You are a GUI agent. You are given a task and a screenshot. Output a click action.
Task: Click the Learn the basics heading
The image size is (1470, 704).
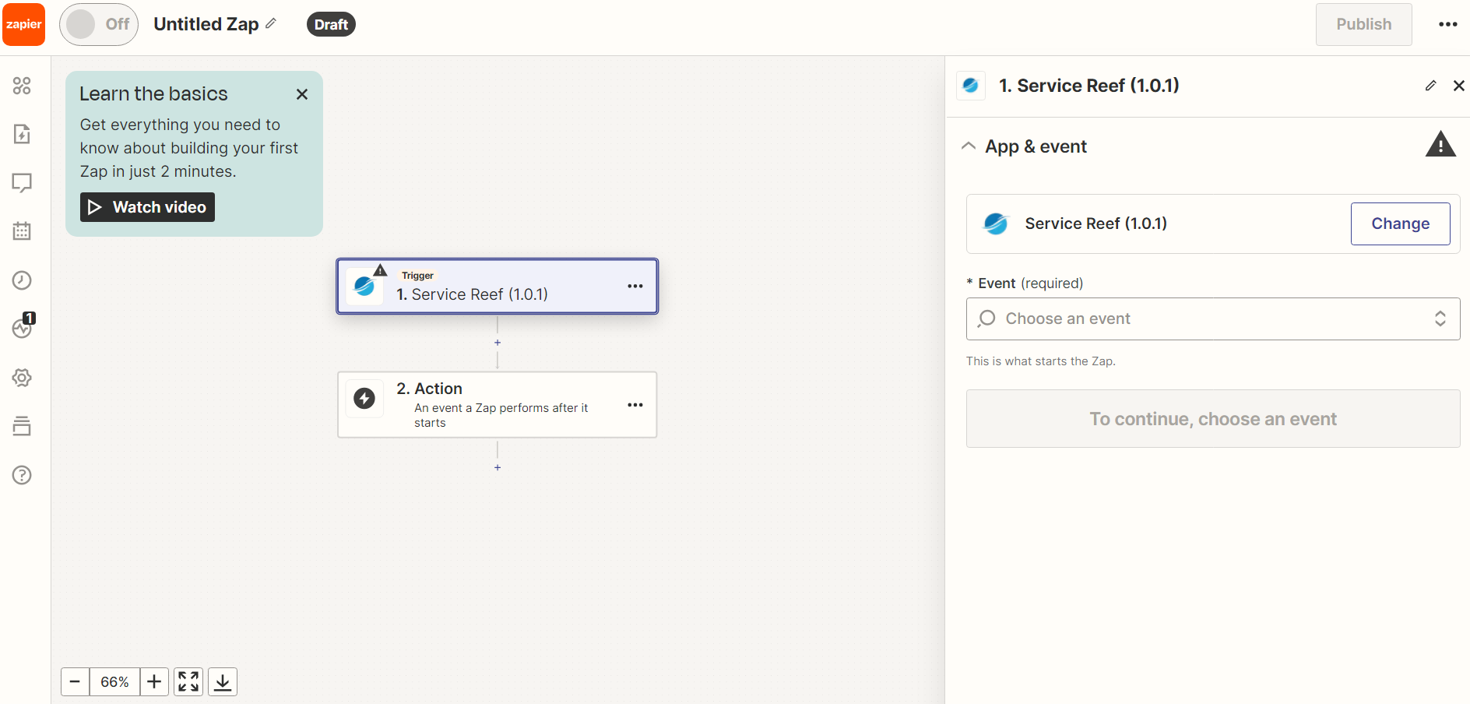click(153, 94)
